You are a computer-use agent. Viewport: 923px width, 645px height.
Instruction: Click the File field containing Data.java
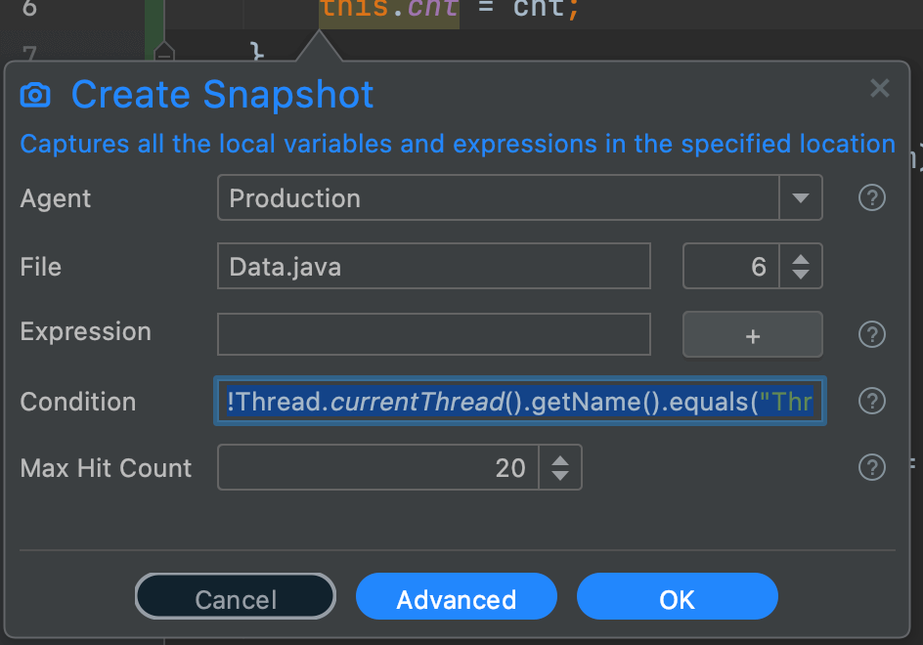pos(433,267)
